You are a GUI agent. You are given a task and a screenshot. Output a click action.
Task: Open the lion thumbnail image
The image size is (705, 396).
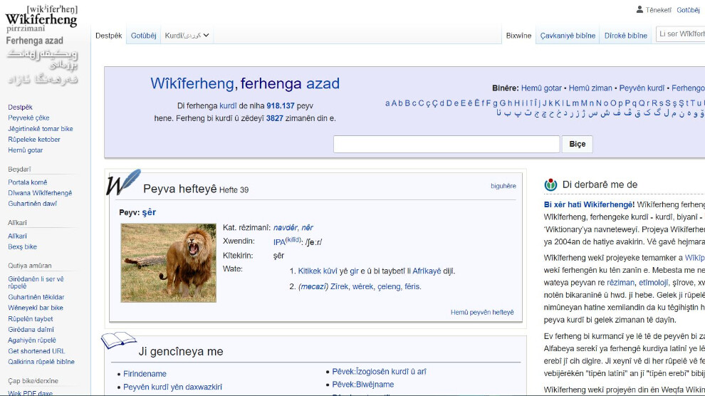(168, 263)
